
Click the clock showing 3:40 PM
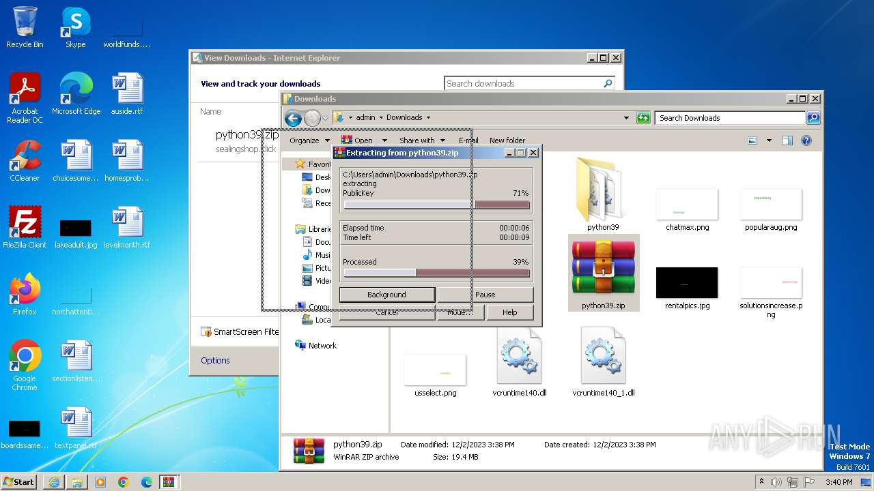(x=838, y=481)
